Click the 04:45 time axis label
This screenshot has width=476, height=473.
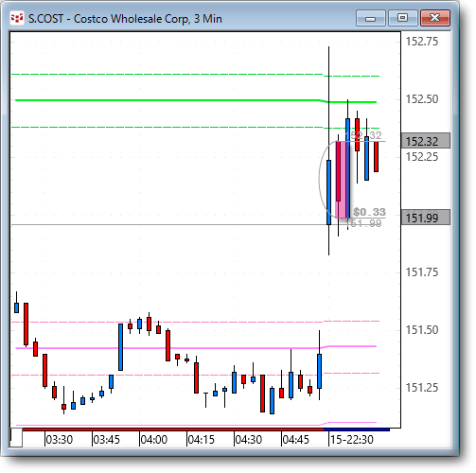[296, 439]
